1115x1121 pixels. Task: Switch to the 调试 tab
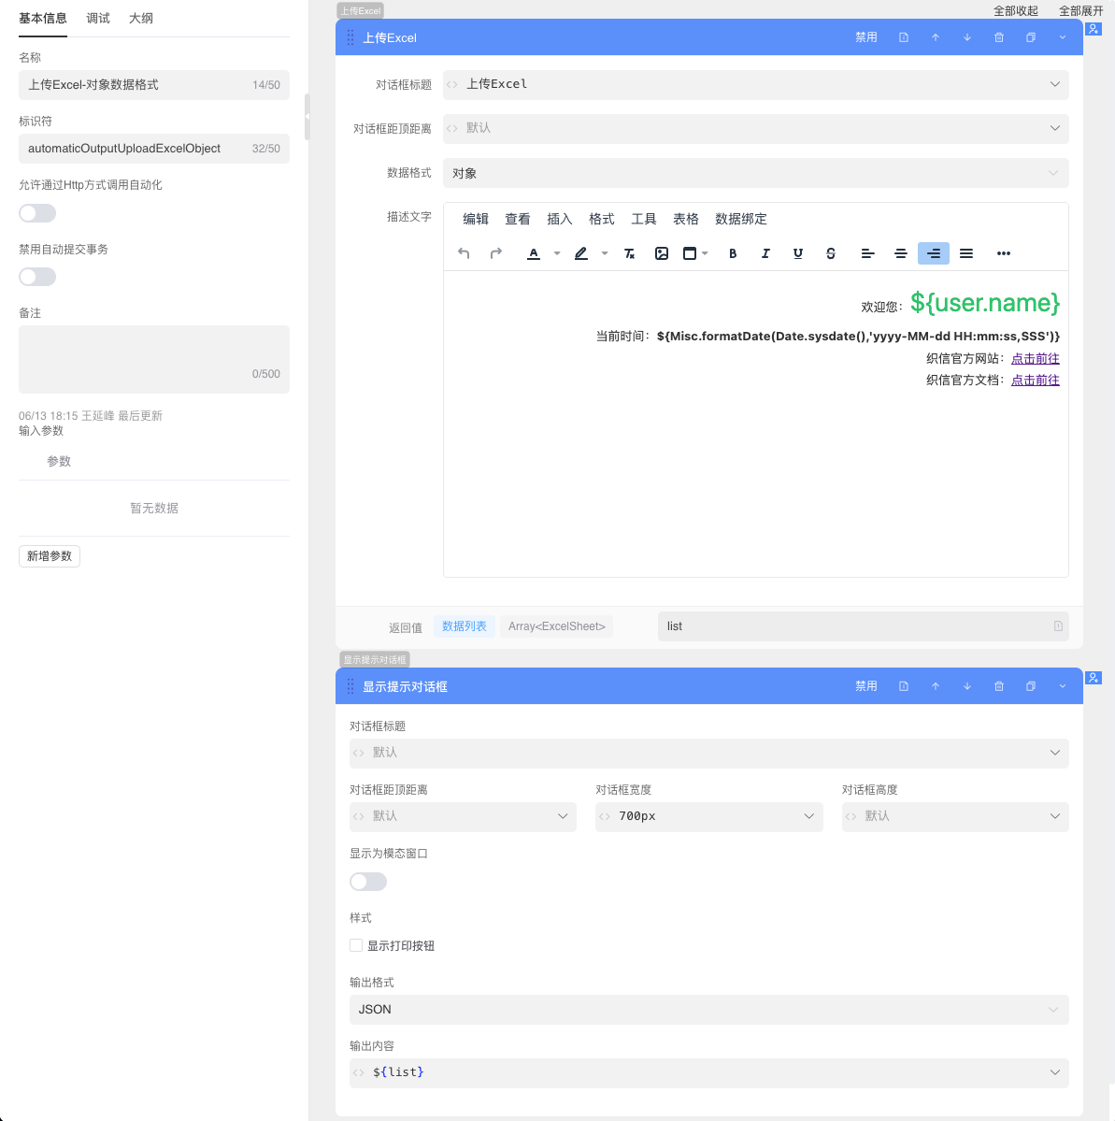pos(98,19)
